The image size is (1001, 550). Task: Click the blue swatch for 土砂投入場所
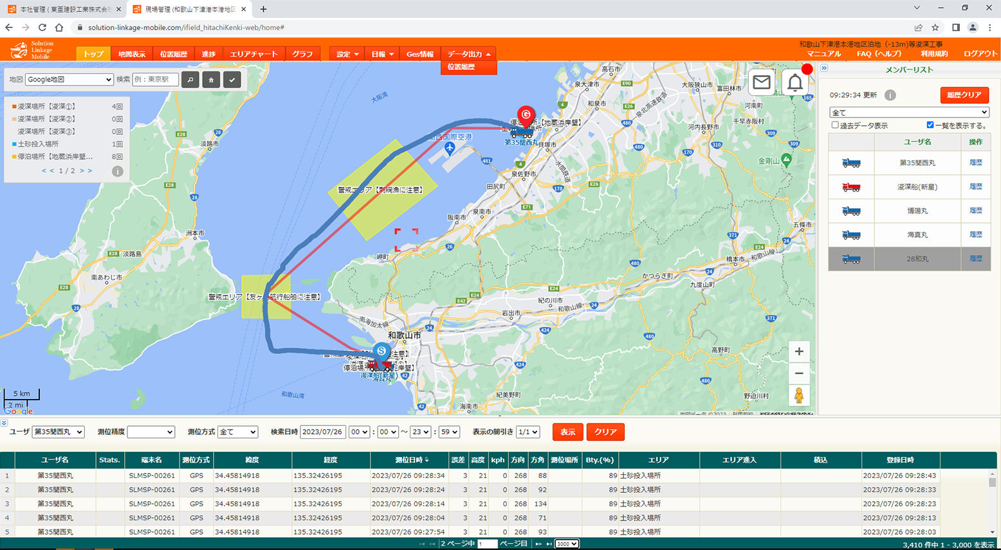(x=14, y=144)
